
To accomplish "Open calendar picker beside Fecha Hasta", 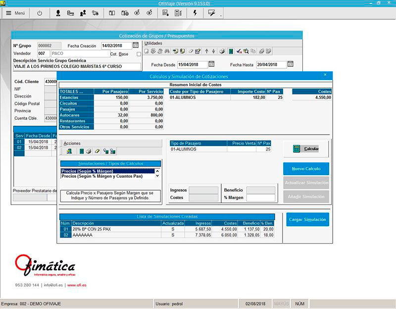I will (291, 64).
